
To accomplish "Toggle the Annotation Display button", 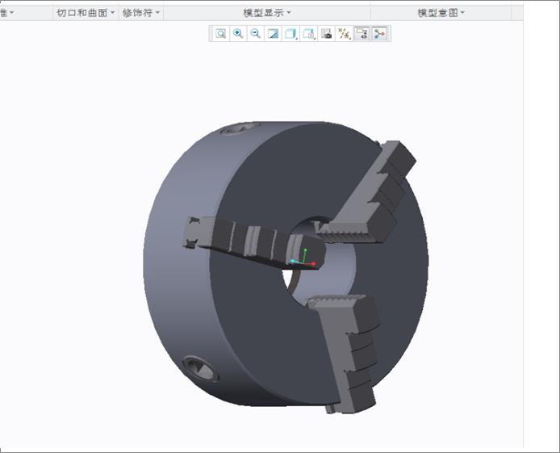I will coord(361,34).
